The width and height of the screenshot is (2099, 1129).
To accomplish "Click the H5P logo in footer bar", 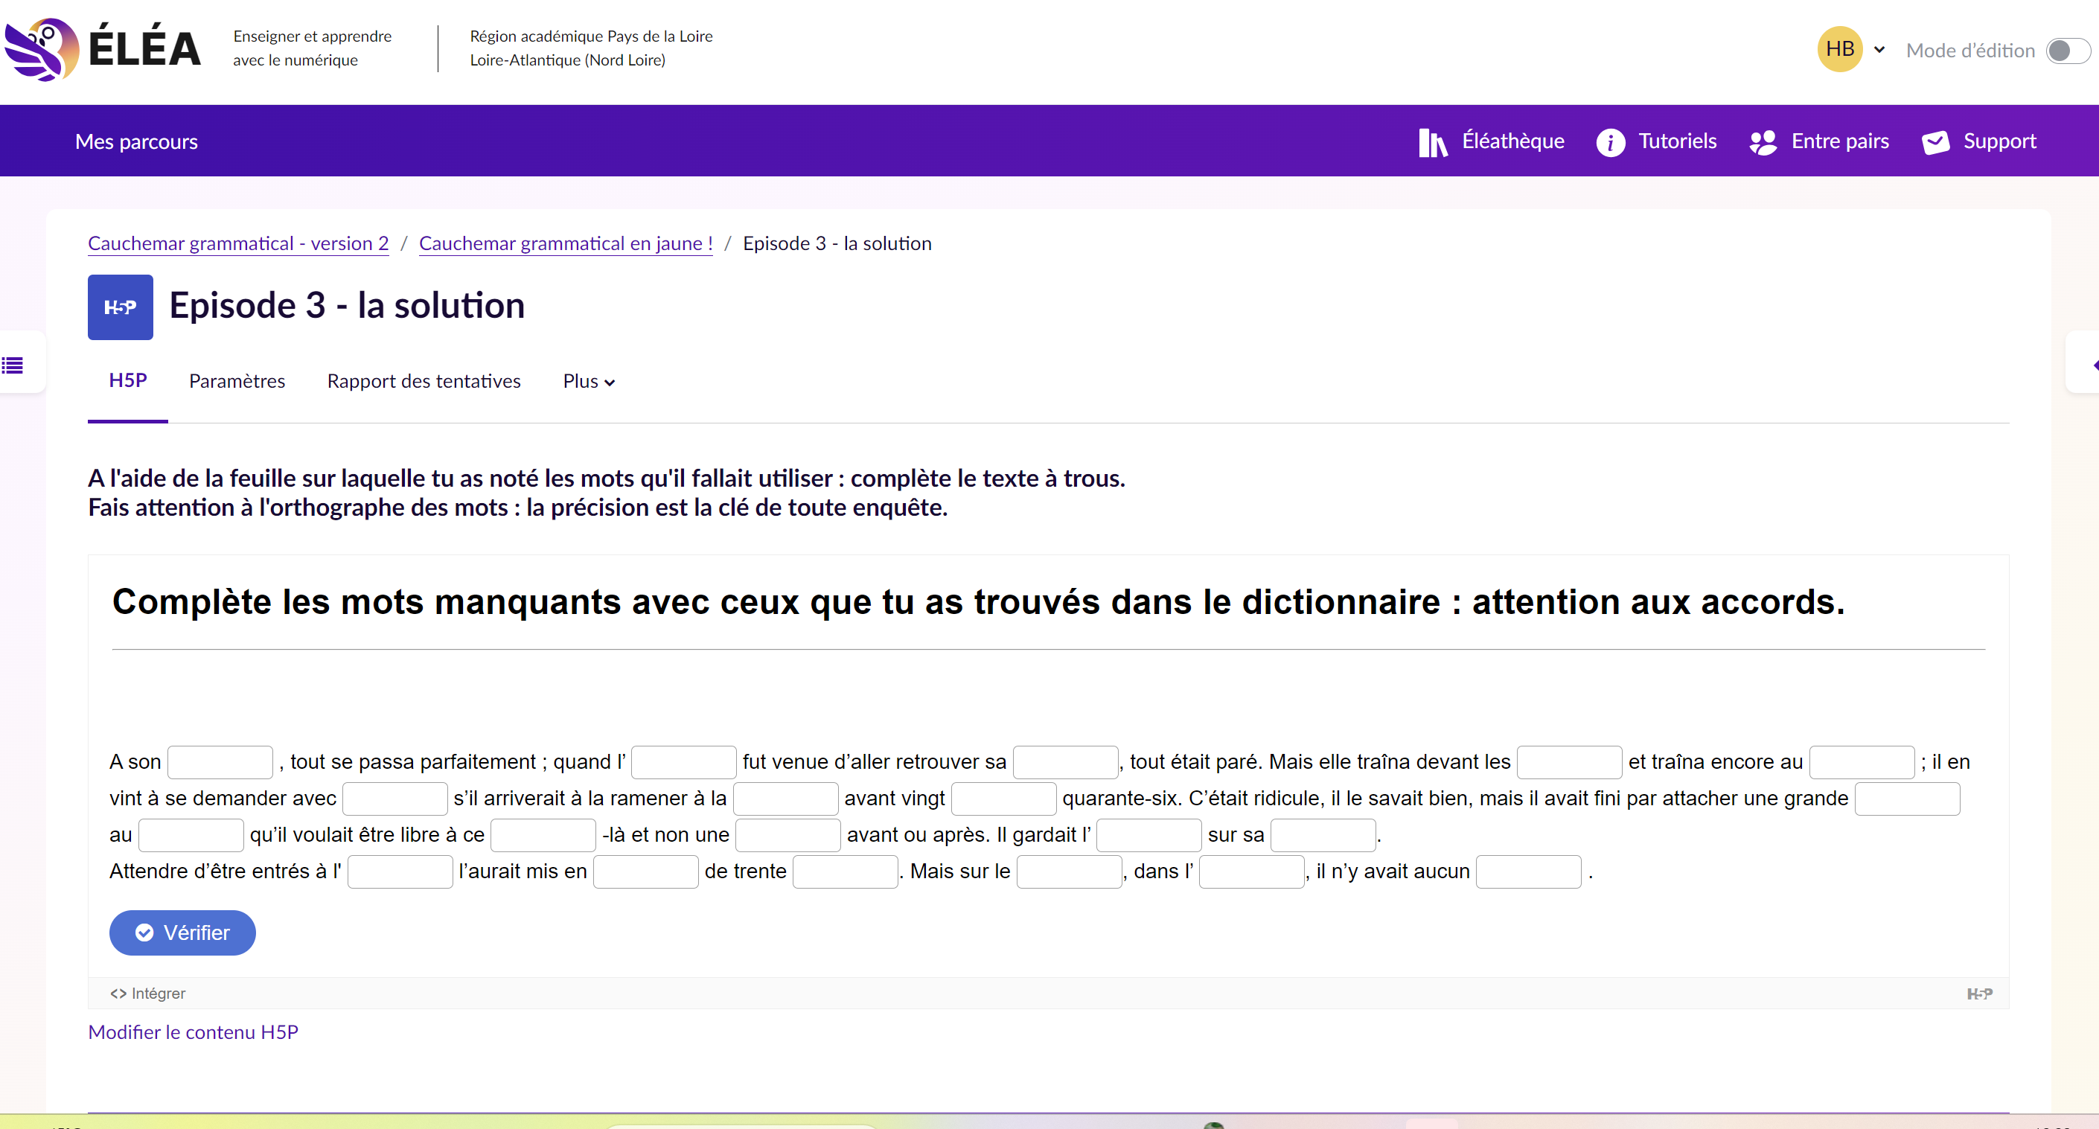I will point(1978,993).
